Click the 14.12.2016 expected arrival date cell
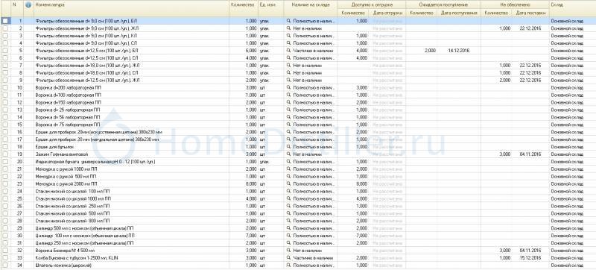 point(459,51)
